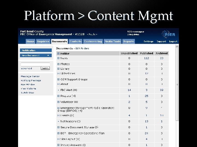Click the vertical scrollbar up arrow
The width and height of the screenshot is (197, 147).
[x=177, y=46]
